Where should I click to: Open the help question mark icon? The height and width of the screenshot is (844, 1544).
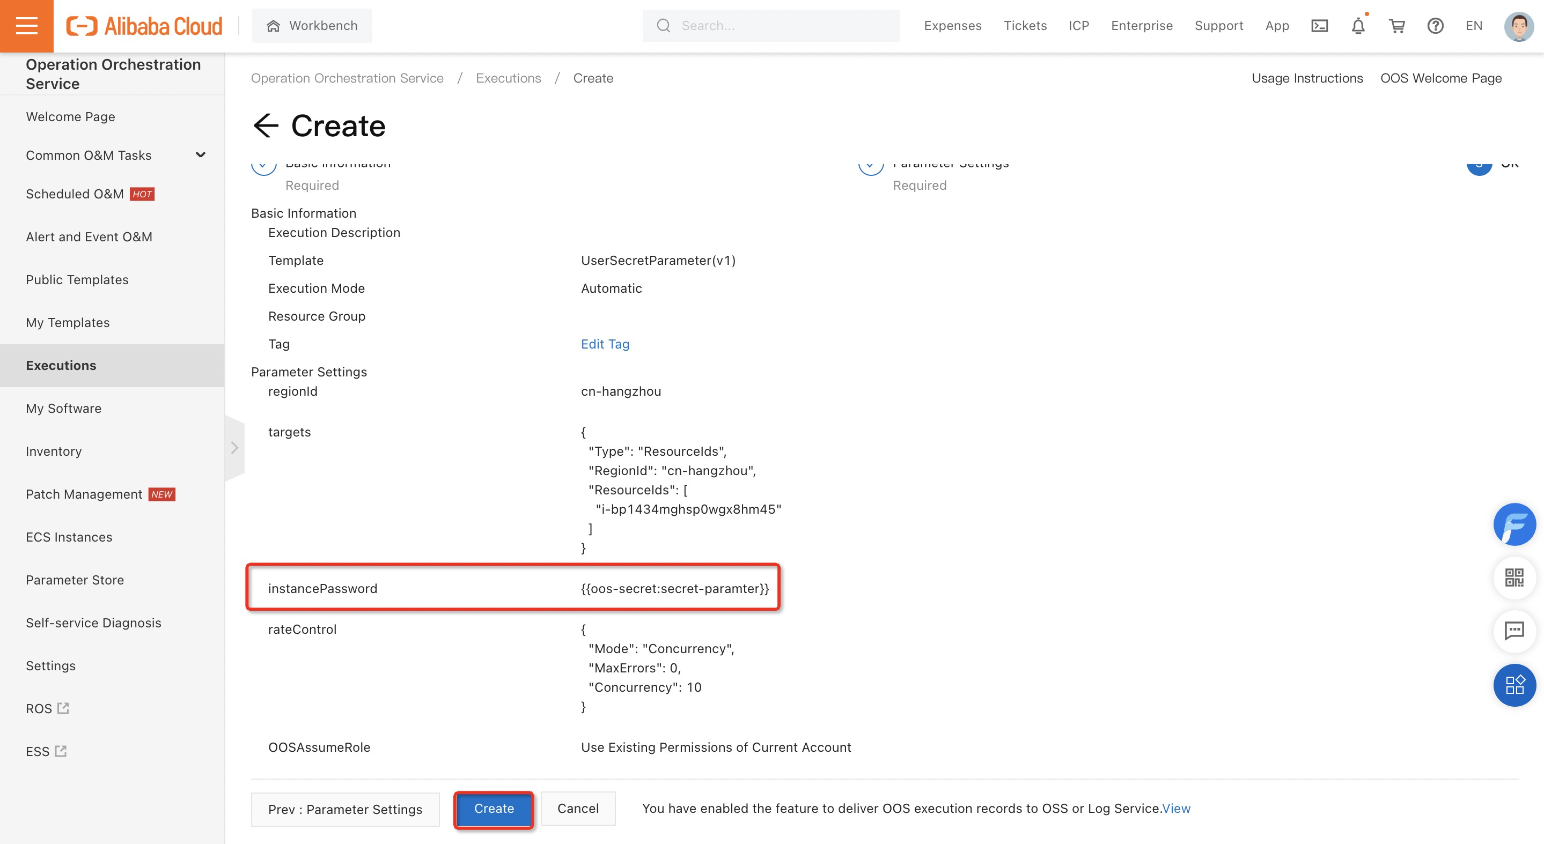(1435, 26)
